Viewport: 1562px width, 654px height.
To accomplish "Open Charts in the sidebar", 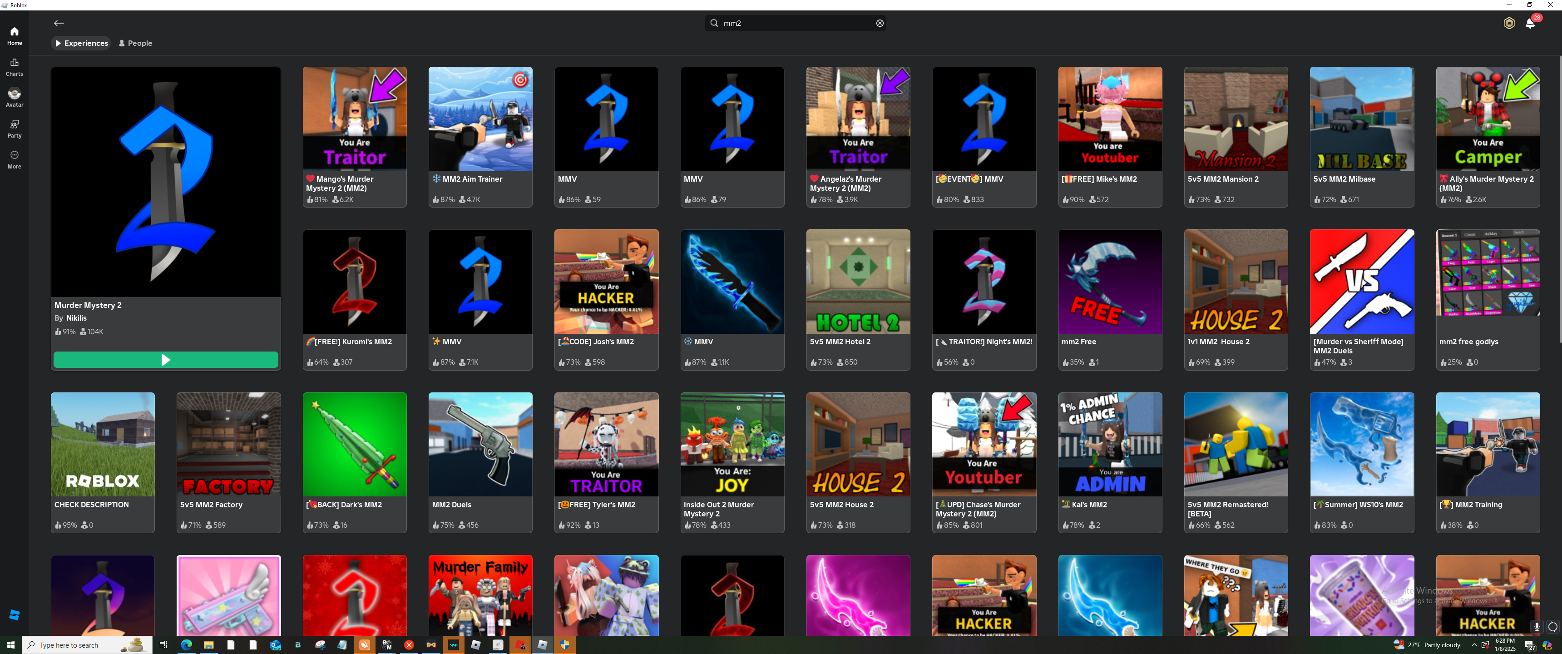I will (15, 66).
